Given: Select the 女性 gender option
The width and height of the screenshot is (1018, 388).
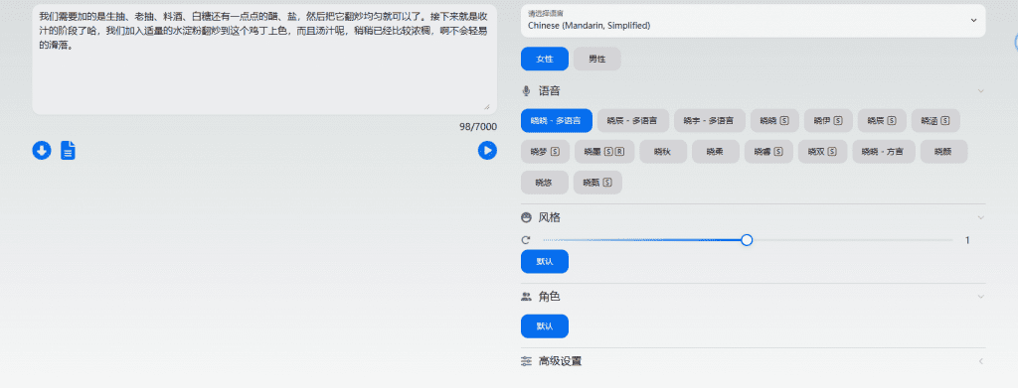Looking at the screenshot, I should (545, 59).
